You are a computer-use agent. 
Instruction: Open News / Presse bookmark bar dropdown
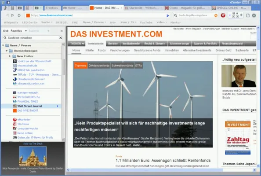point(94,22)
